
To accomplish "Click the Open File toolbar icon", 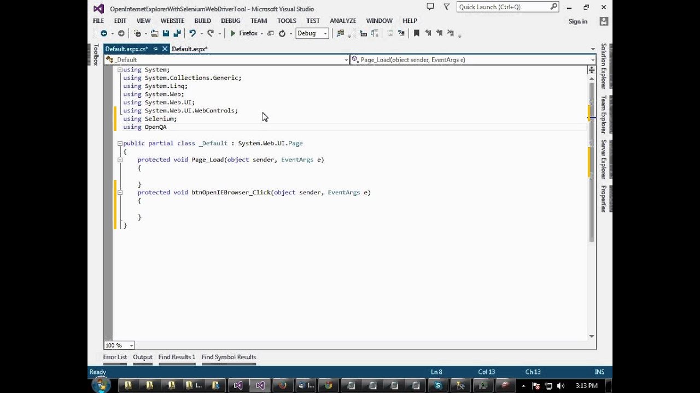I will coord(155,33).
